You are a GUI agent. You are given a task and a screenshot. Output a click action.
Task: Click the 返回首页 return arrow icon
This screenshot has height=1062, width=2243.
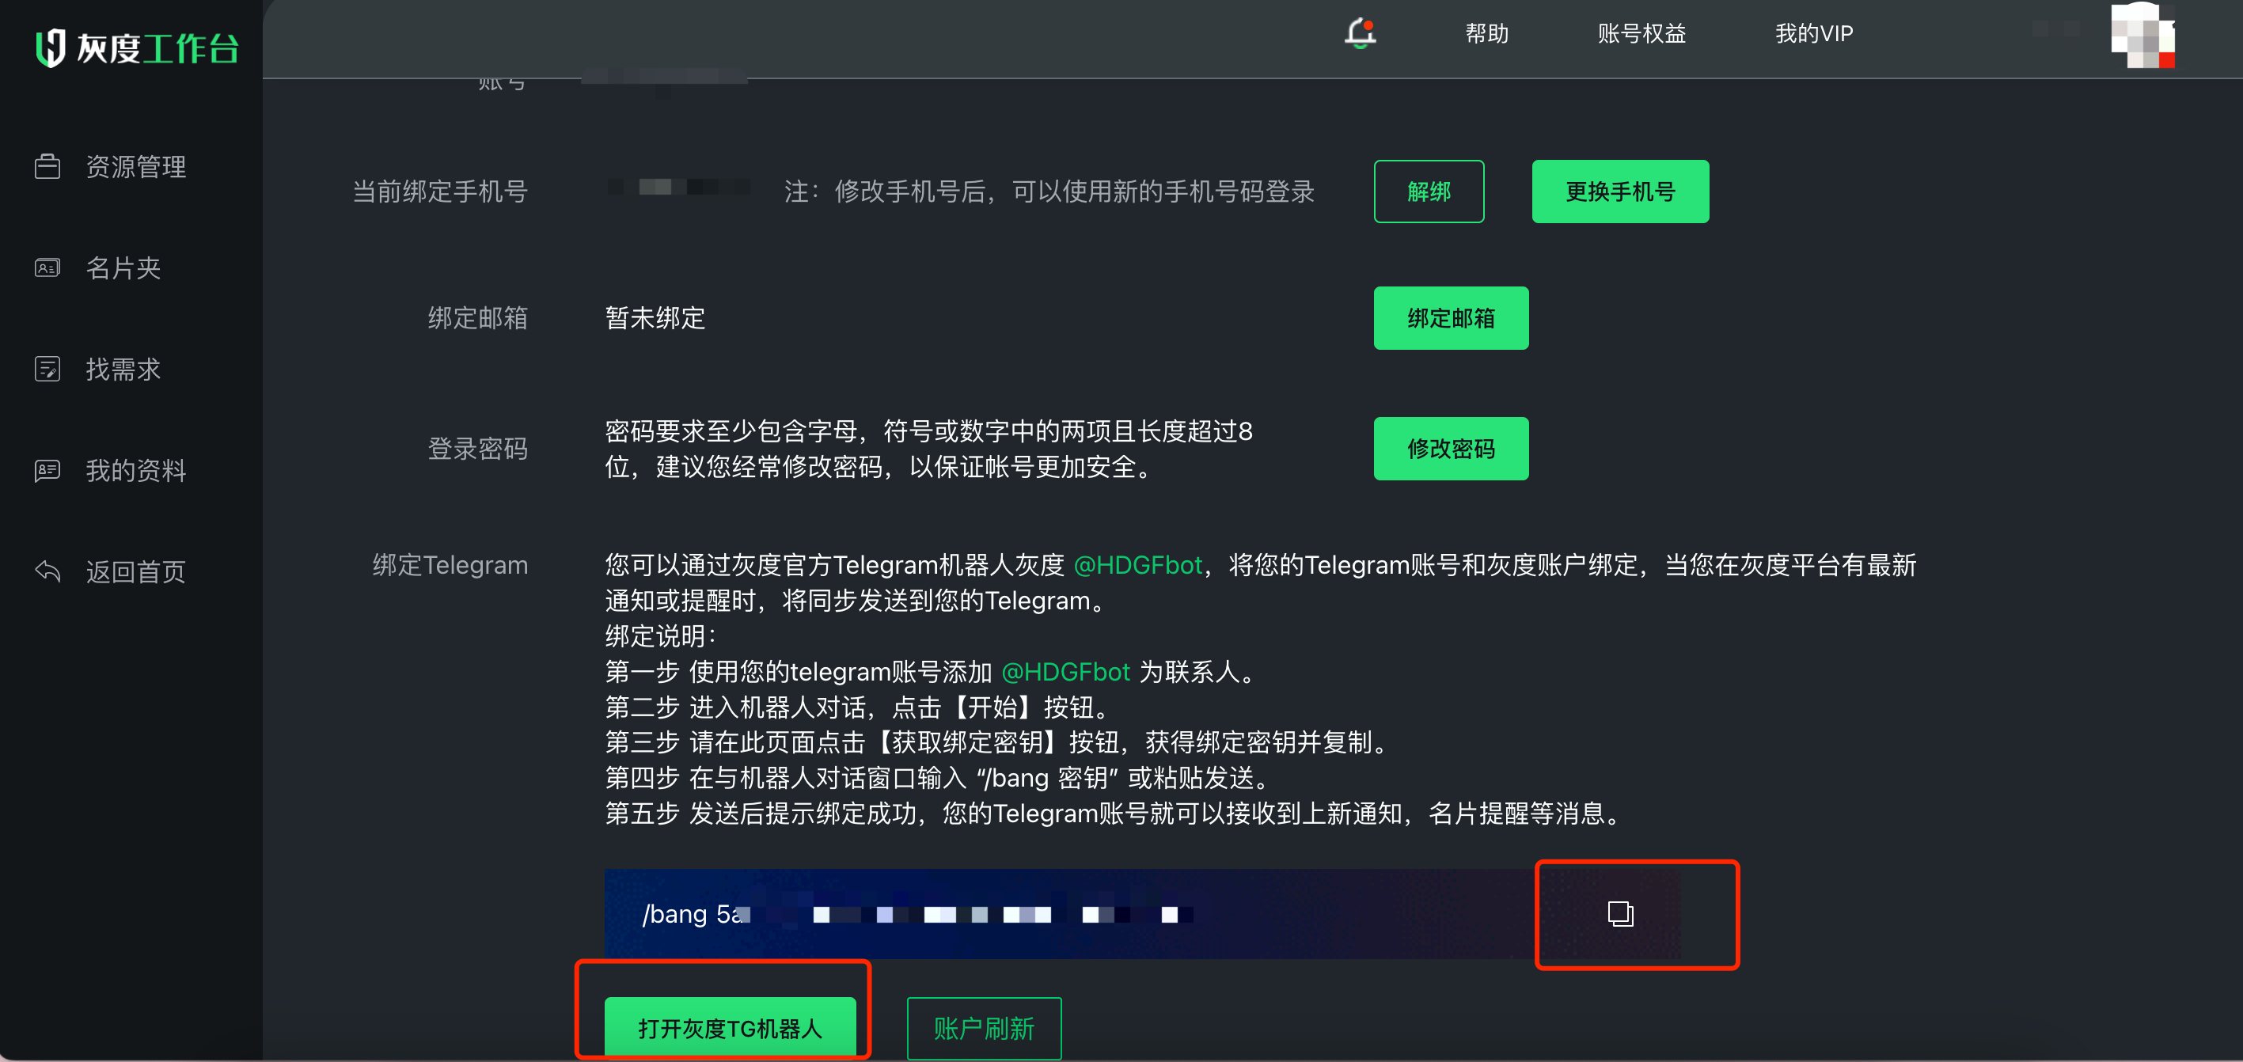47,572
